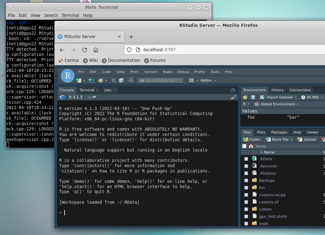Check the .Rhistory file checkbox
Image resolution: width=325 pixels, height=235 pixels.
(246, 173)
